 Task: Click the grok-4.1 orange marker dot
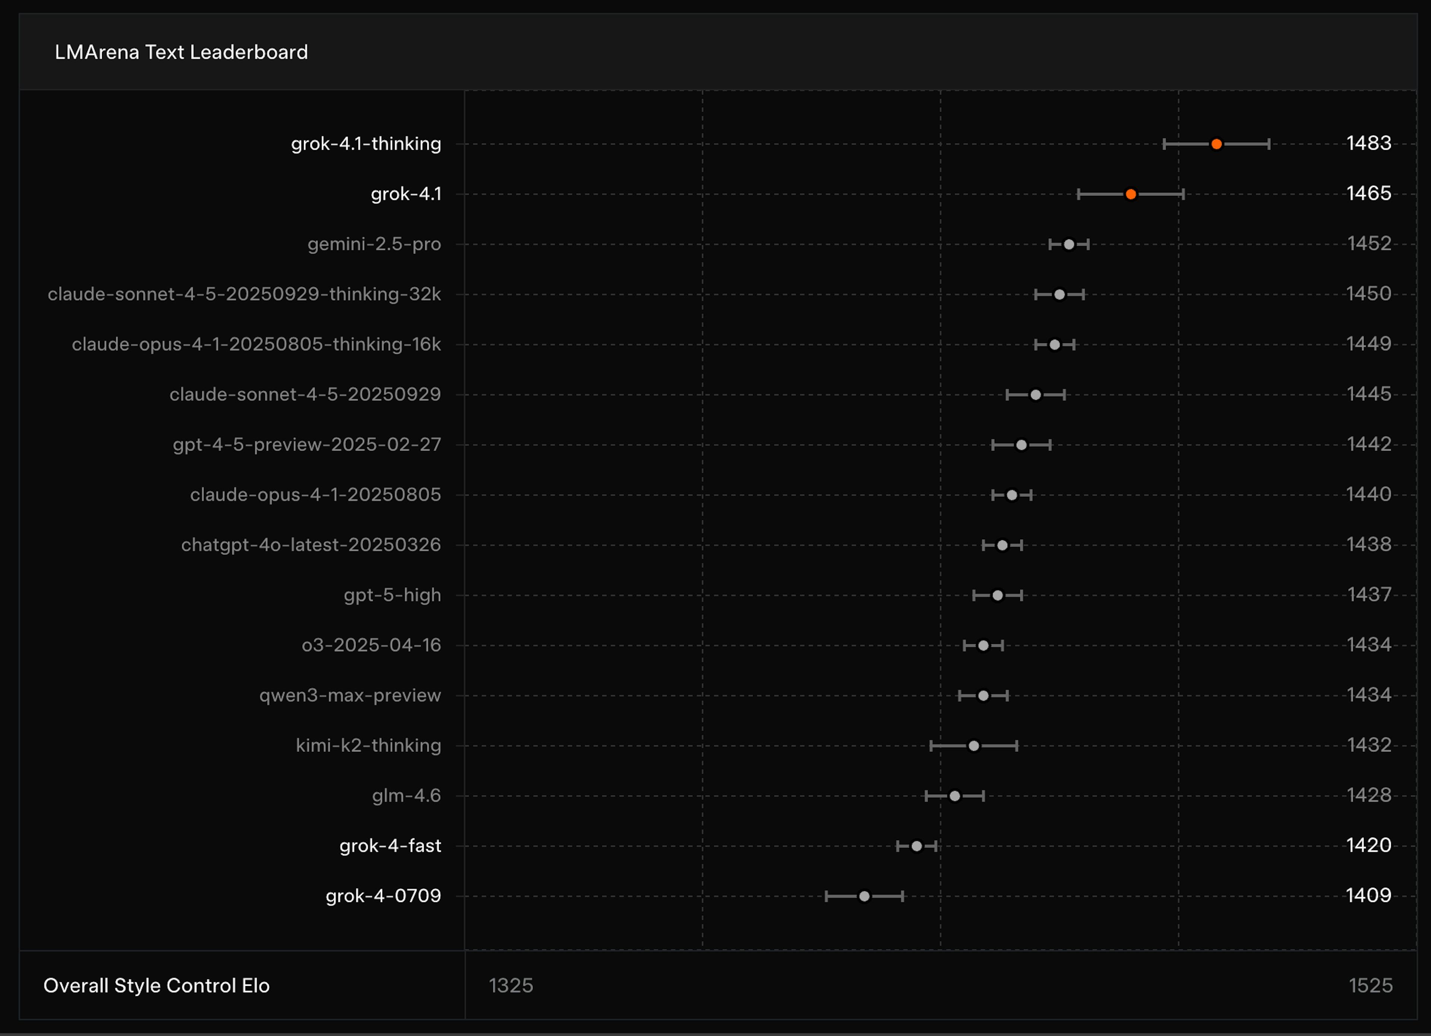coord(1131,194)
